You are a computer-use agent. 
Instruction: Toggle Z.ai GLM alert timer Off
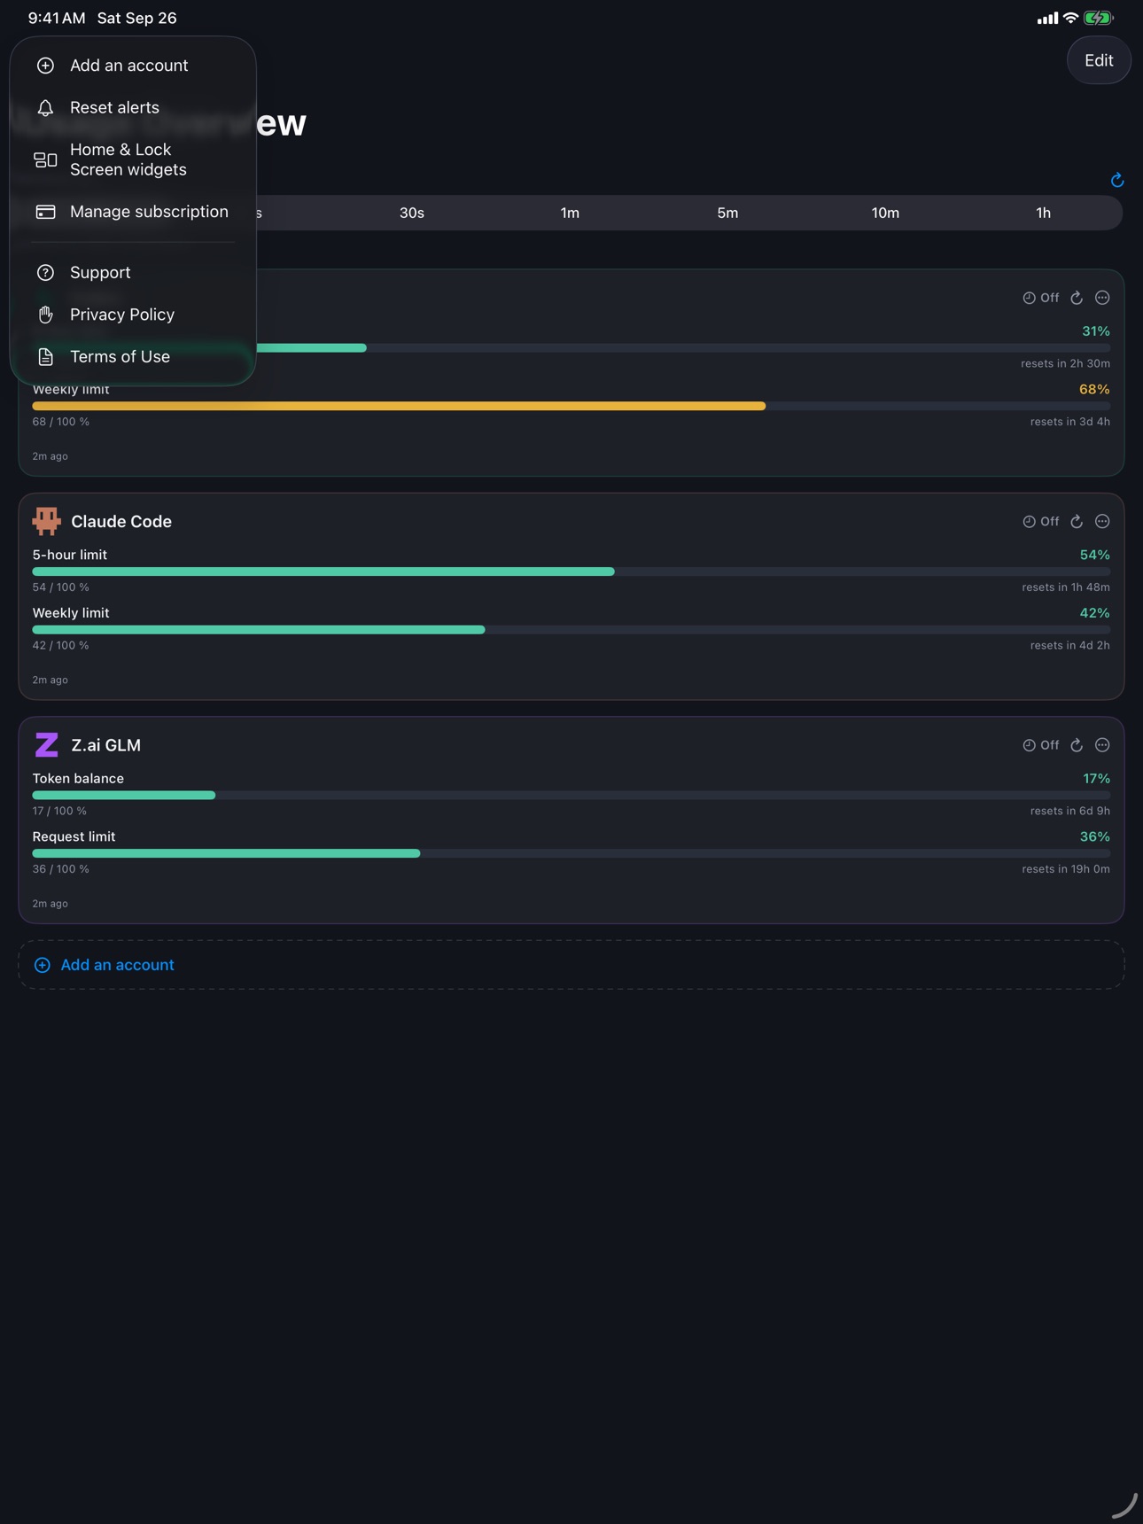pos(1041,745)
